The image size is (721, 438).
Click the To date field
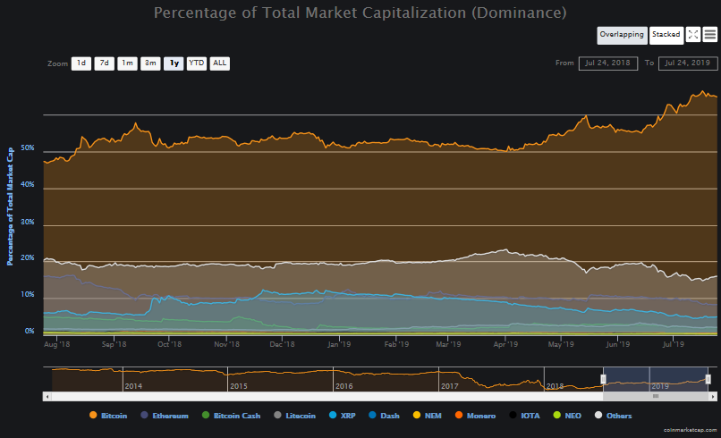[688, 63]
